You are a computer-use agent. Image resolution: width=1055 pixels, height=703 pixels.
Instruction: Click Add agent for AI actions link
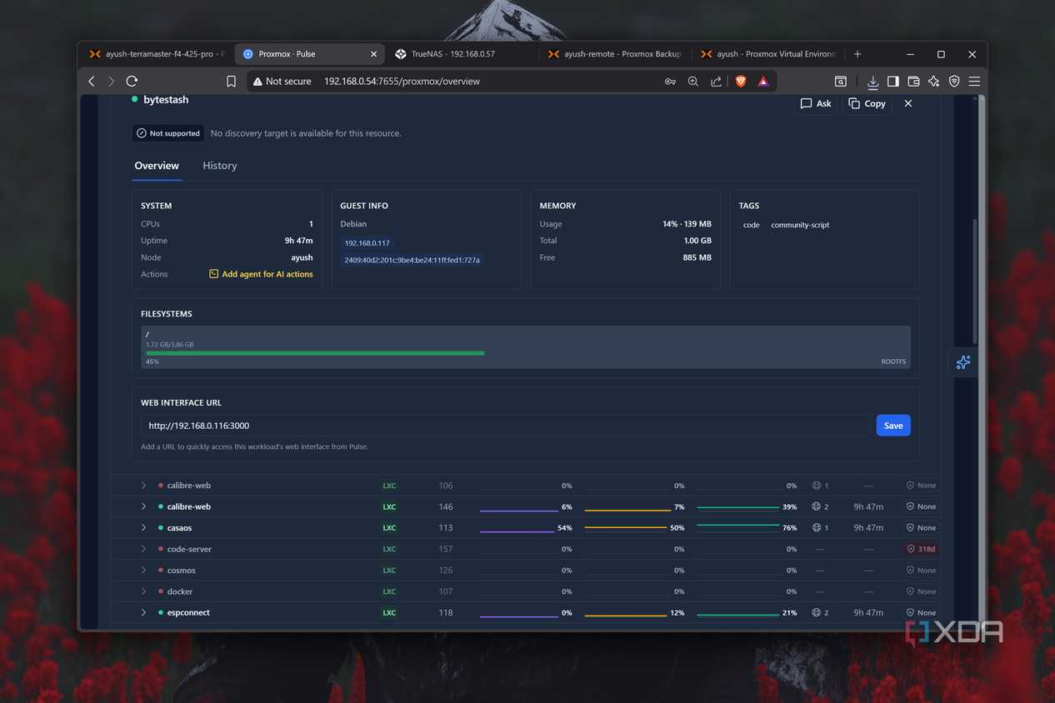261,274
